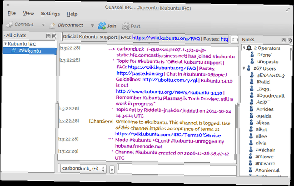Click the user icon beside alvin
This screenshot has height=186, width=294.
pos(251,143)
